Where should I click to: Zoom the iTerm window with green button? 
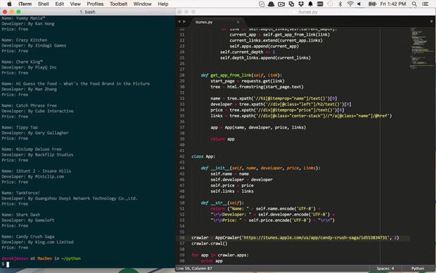click(19, 12)
